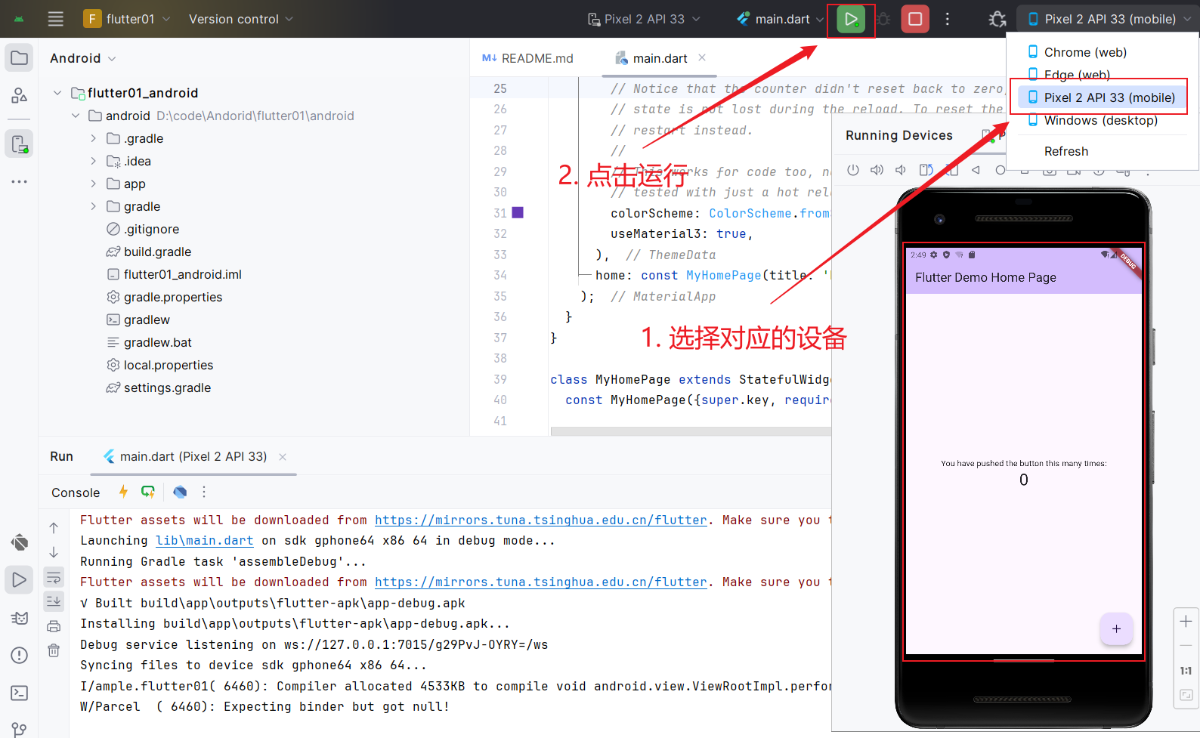Toggle soft-wrap in console

click(x=54, y=578)
